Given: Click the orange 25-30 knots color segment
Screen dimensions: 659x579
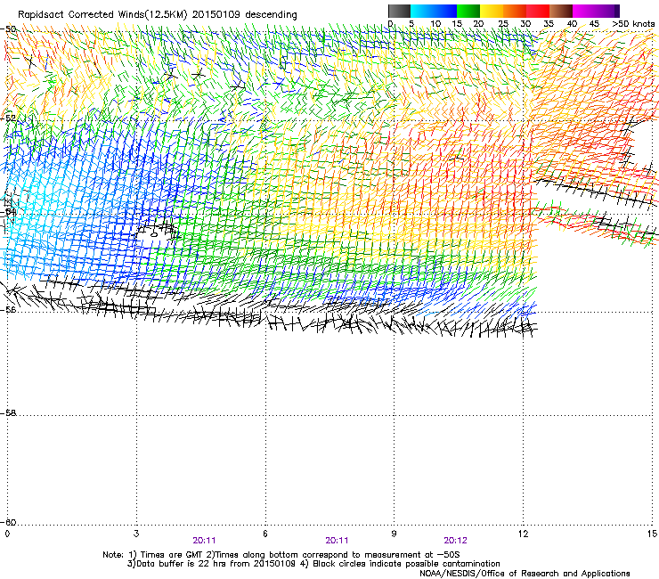Looking at the screenshot, I should tap(515, 11).
